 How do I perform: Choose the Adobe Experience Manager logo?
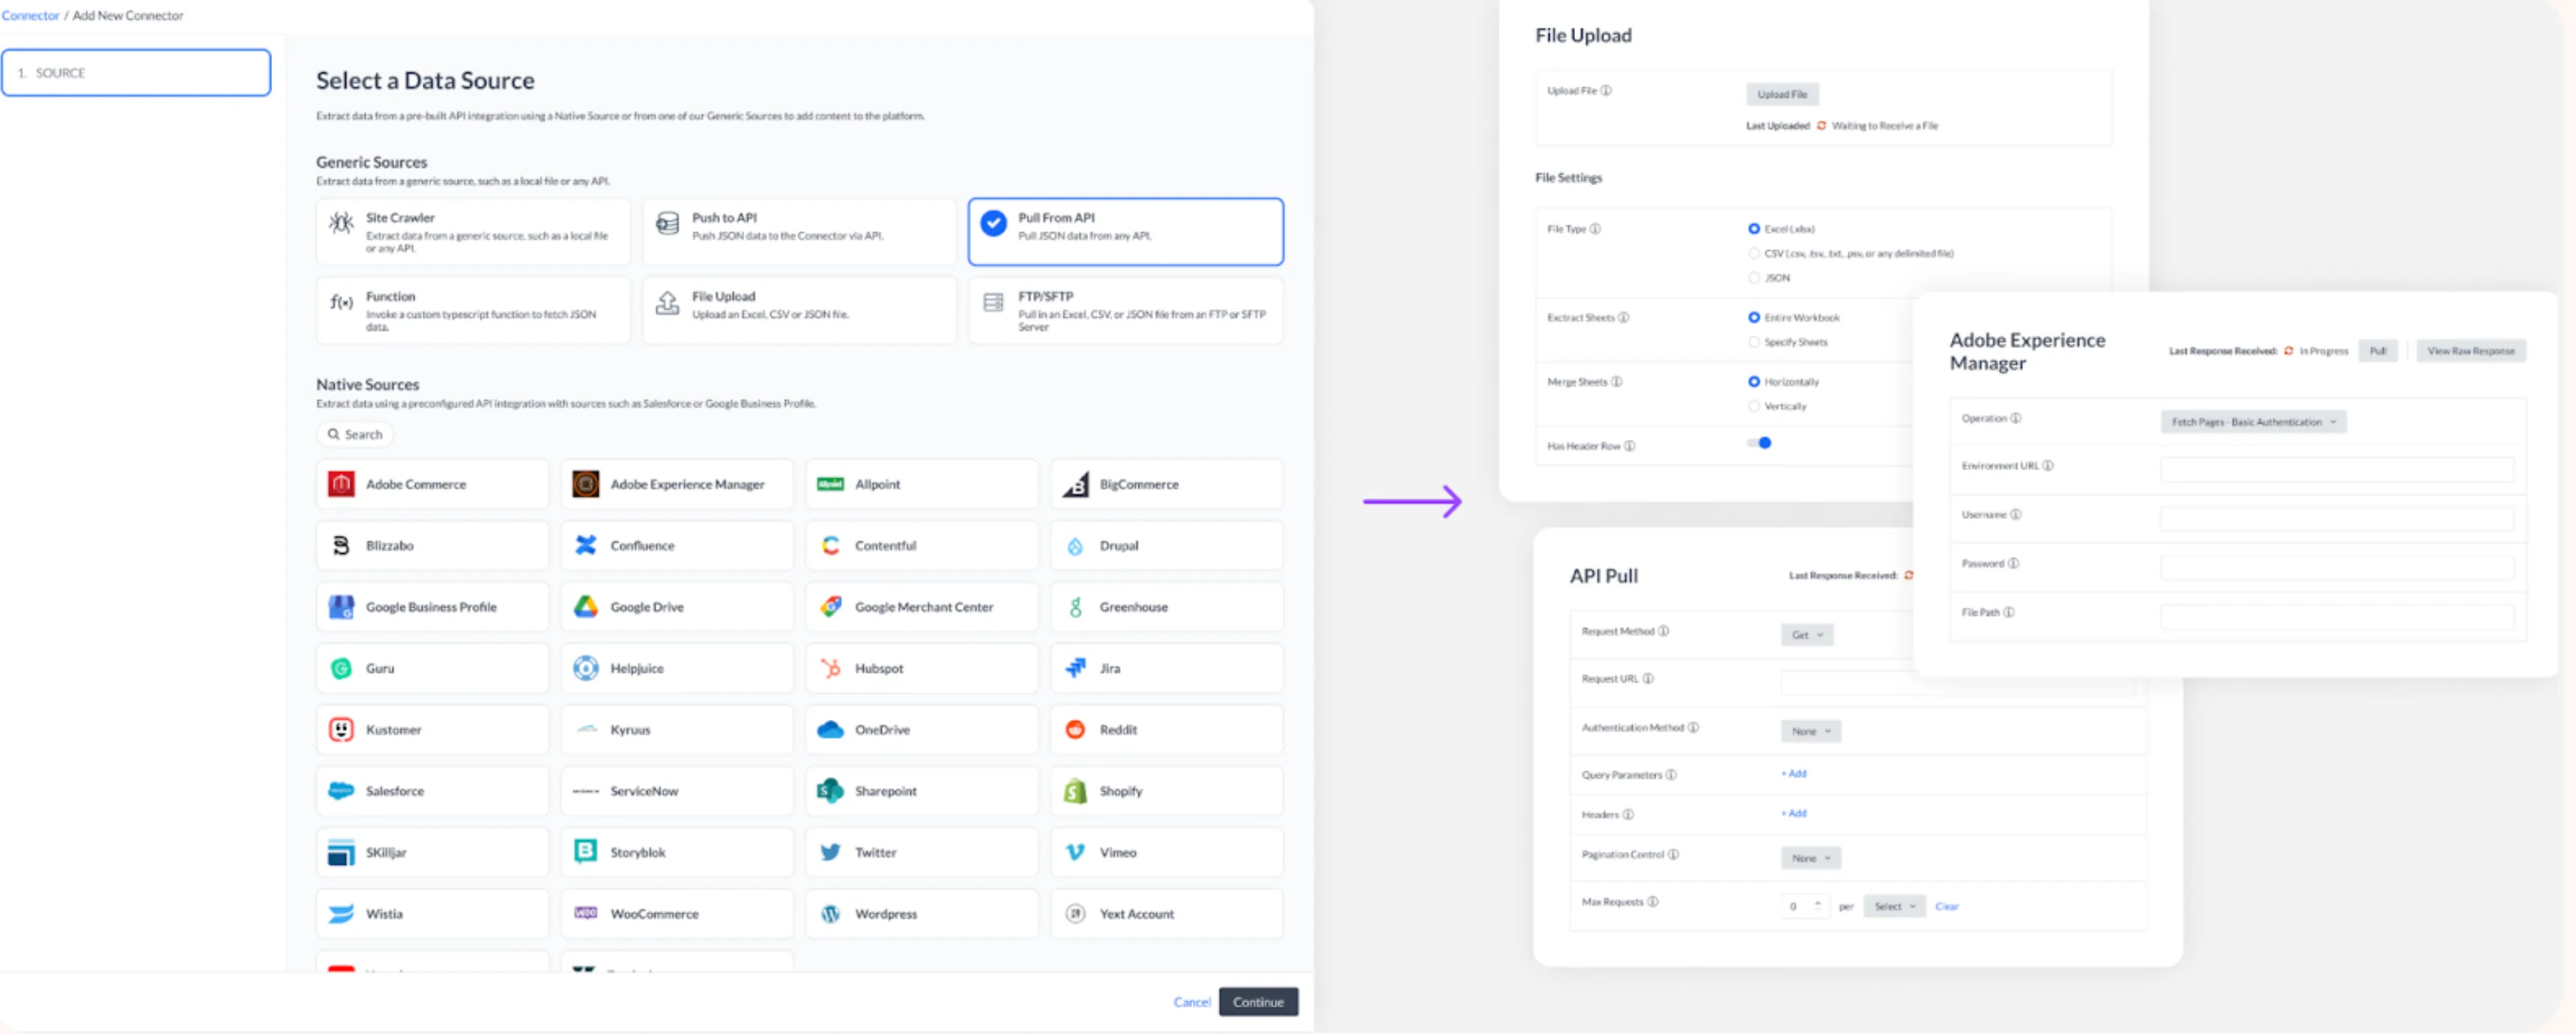(586, 484)
